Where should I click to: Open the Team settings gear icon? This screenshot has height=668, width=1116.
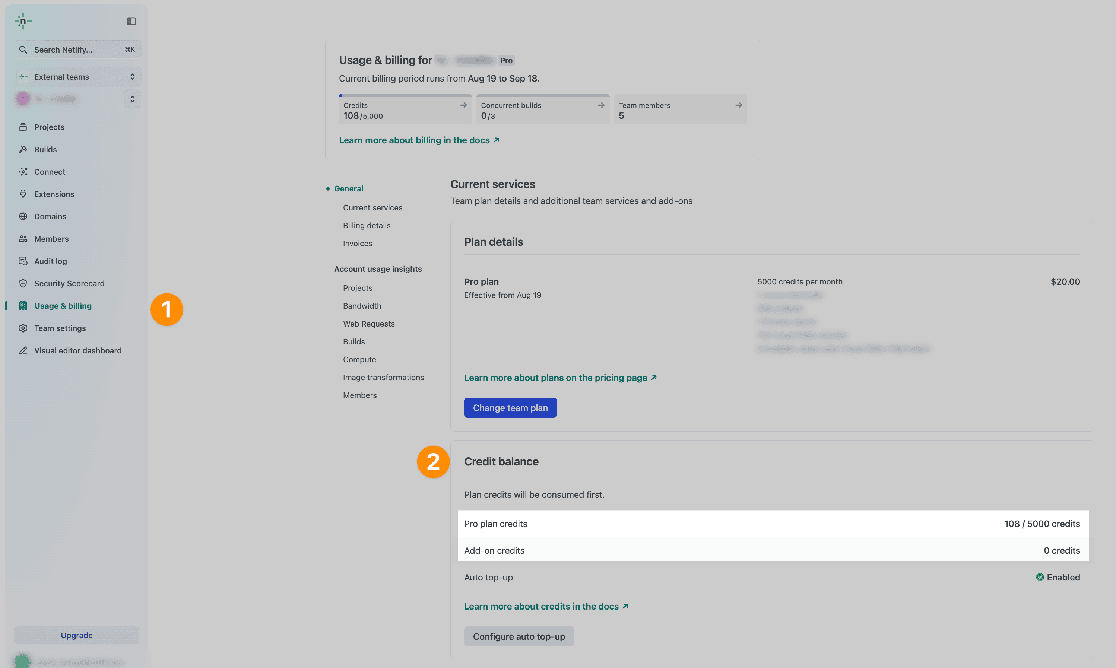pyautogui.click(x=23, y=328)
